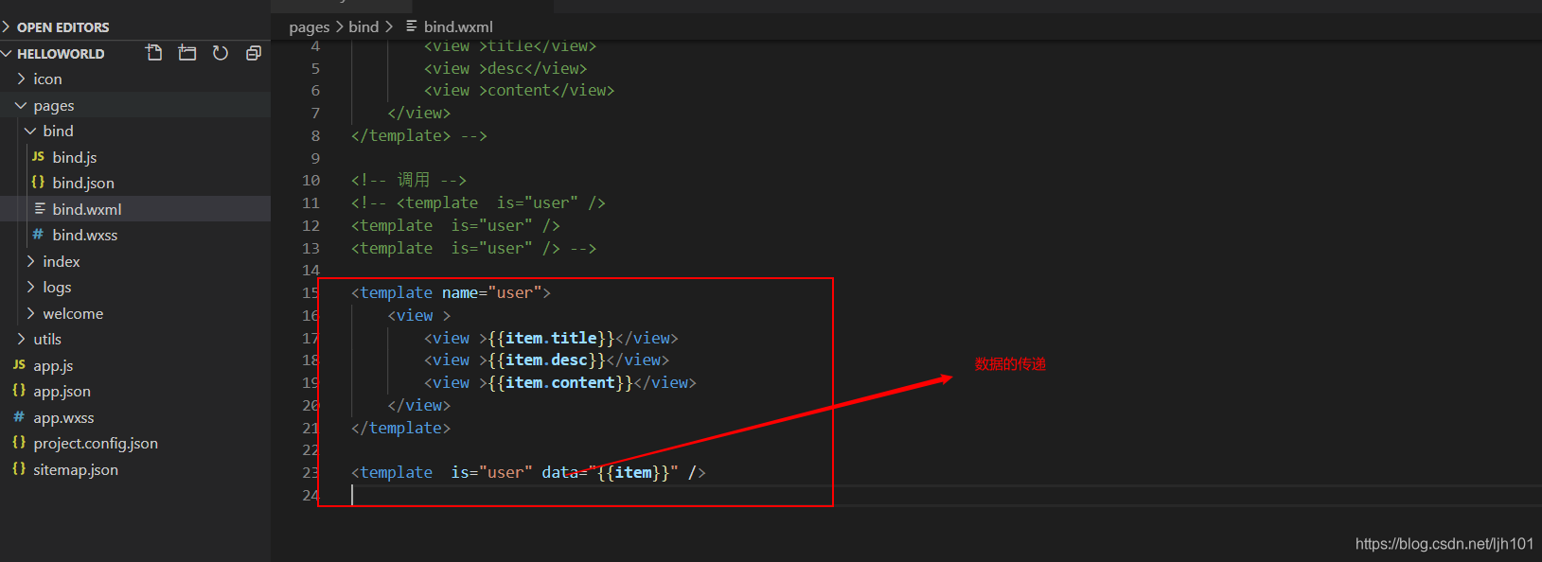Click the braces icon beside sitemap.json
The width and height of the screenshot is (1542, 562).
[19, 469]
